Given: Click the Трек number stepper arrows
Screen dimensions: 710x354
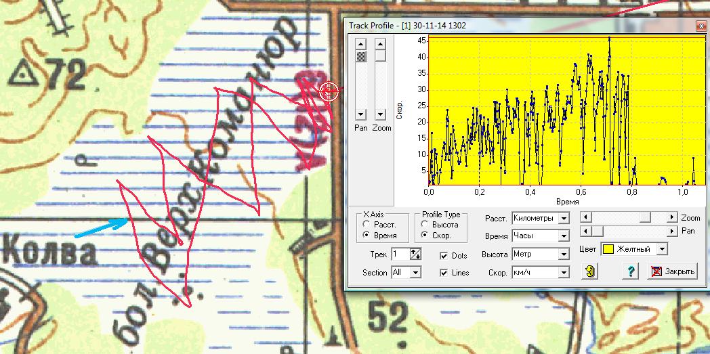Looking at the screenshot, I should [x=416, y=255].
